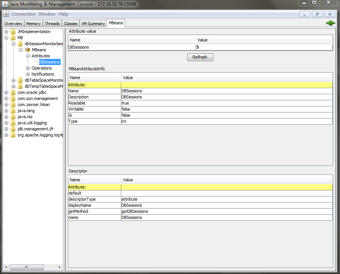Click the DBSessions value cell showing 5
The width and height of the screenshot is (340, 274).
pyautogui.click(x=264, y=47)
